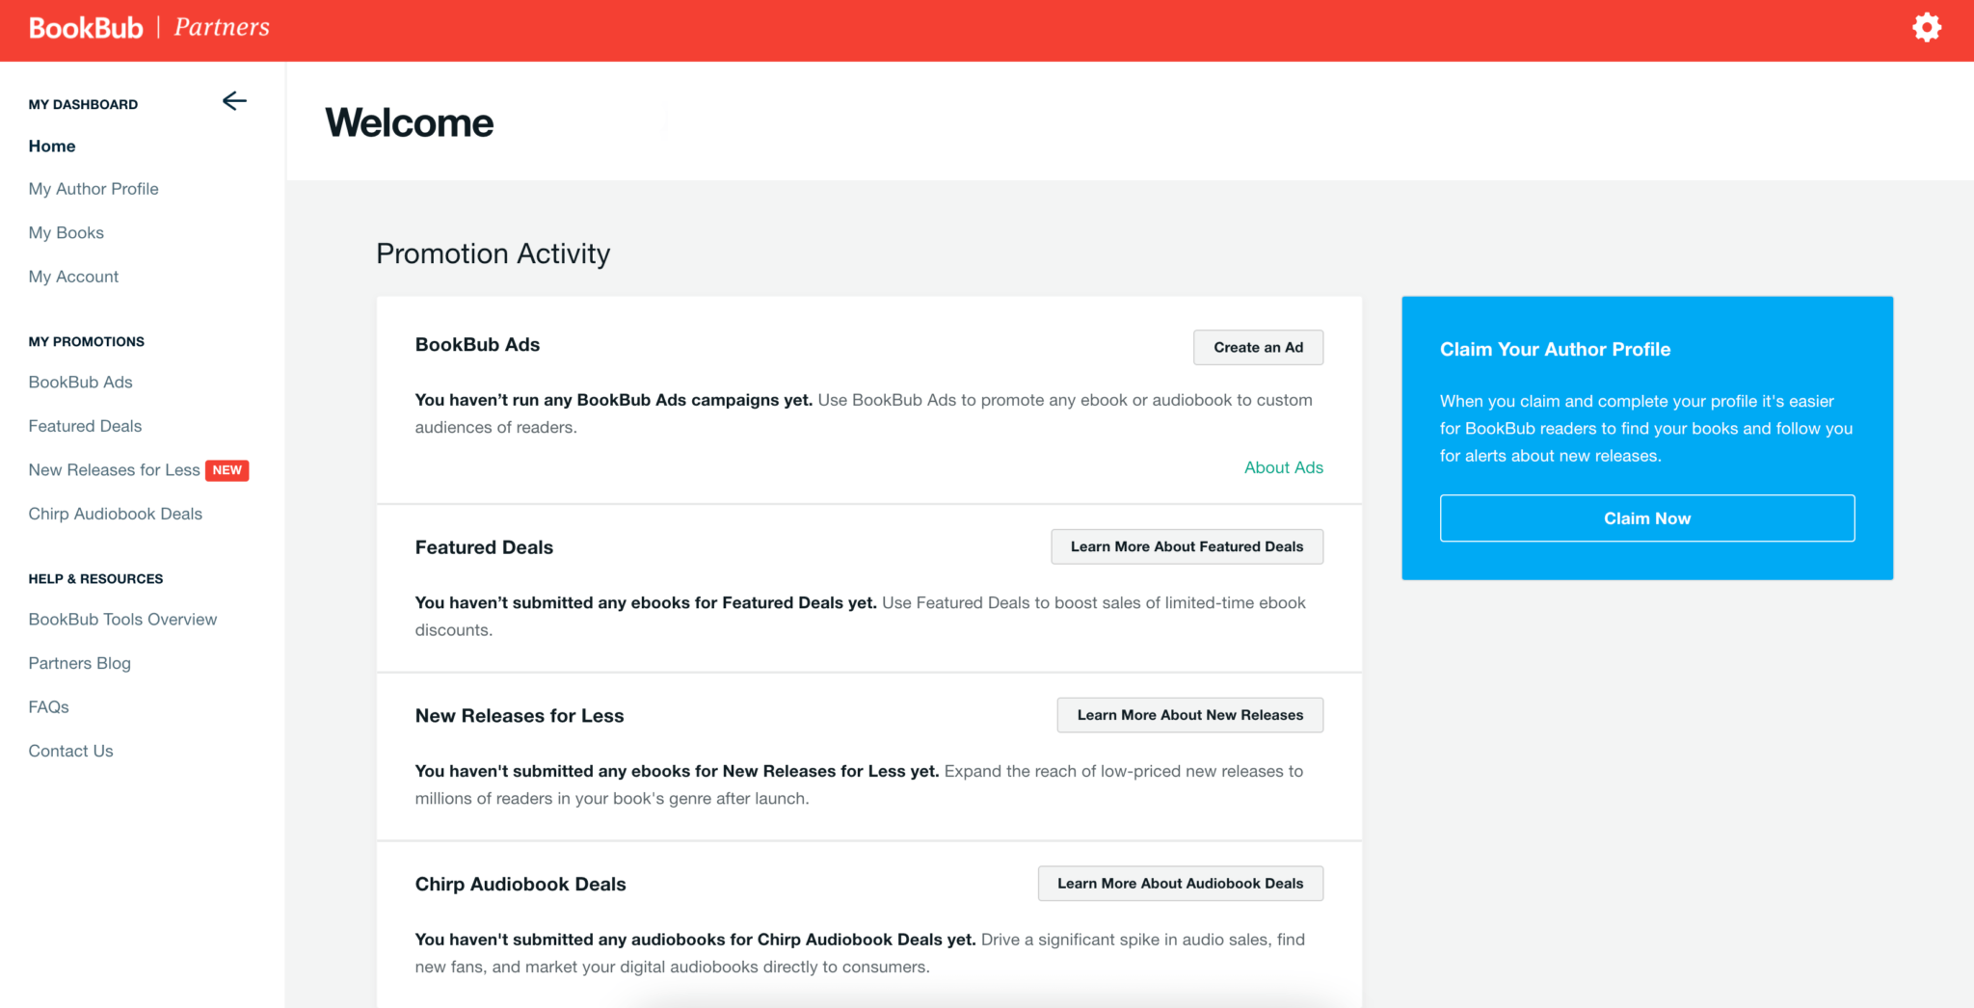Collapse sidebar with the back arrow

[234, 101]
